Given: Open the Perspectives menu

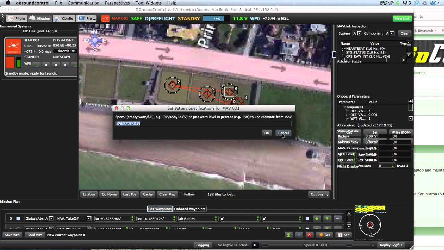Looking at the screenshot, I should (x=117, y=3).
